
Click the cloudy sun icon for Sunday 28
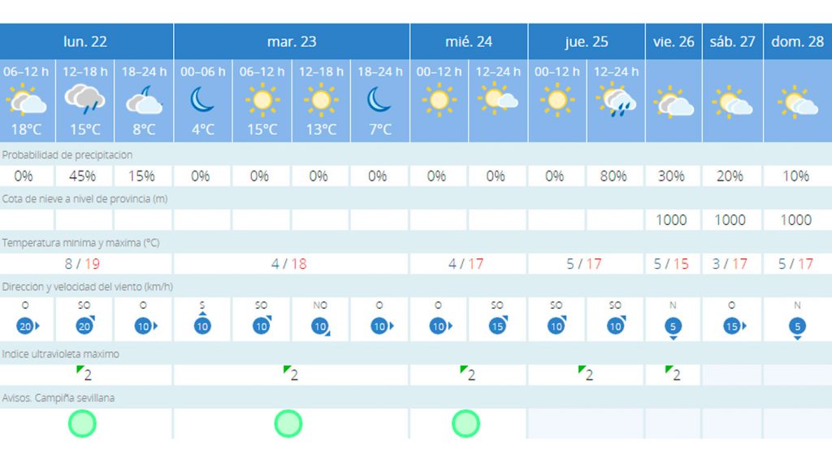(797, 104)
